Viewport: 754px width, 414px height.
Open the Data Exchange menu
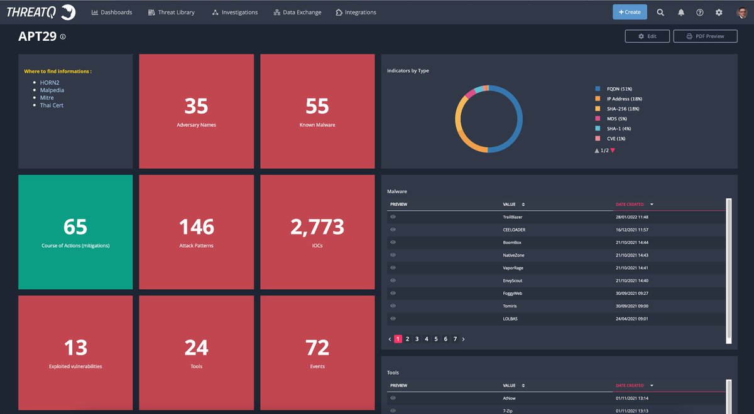(297, 12)
